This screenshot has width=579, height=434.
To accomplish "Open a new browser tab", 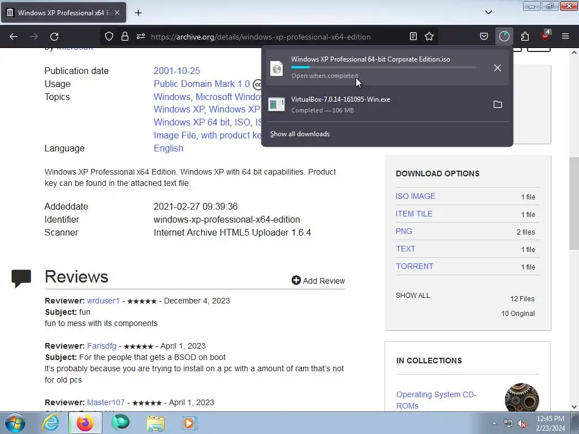I will coord(138,13).
